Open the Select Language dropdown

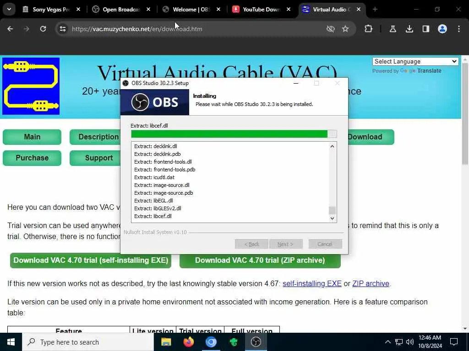415,62
